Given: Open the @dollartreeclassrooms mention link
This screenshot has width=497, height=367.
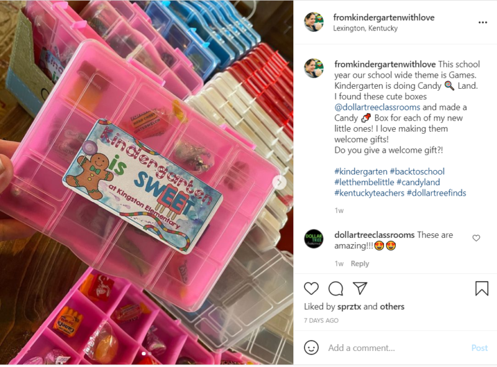Looking at the screenshot, I should [x=377, y=107].
